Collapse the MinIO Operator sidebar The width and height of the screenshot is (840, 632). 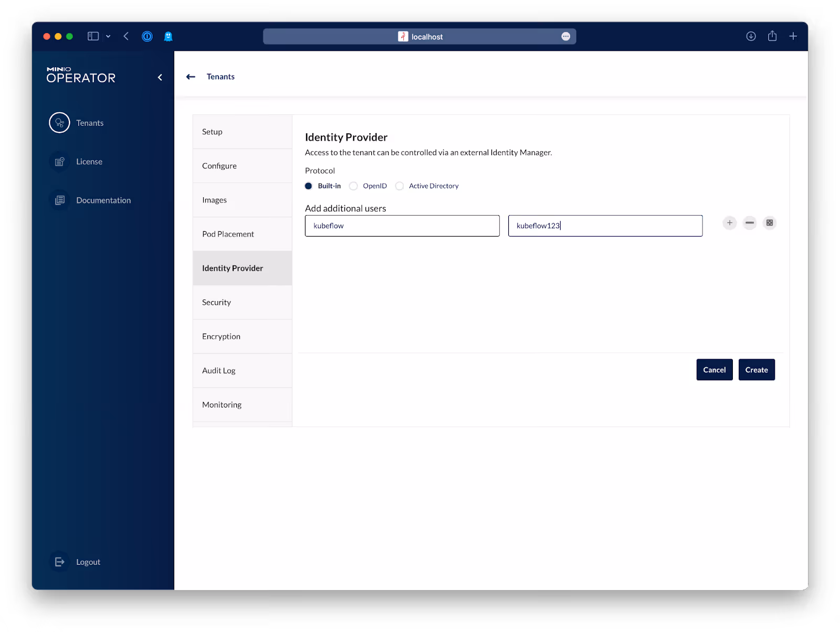click(x=160, y=78)
